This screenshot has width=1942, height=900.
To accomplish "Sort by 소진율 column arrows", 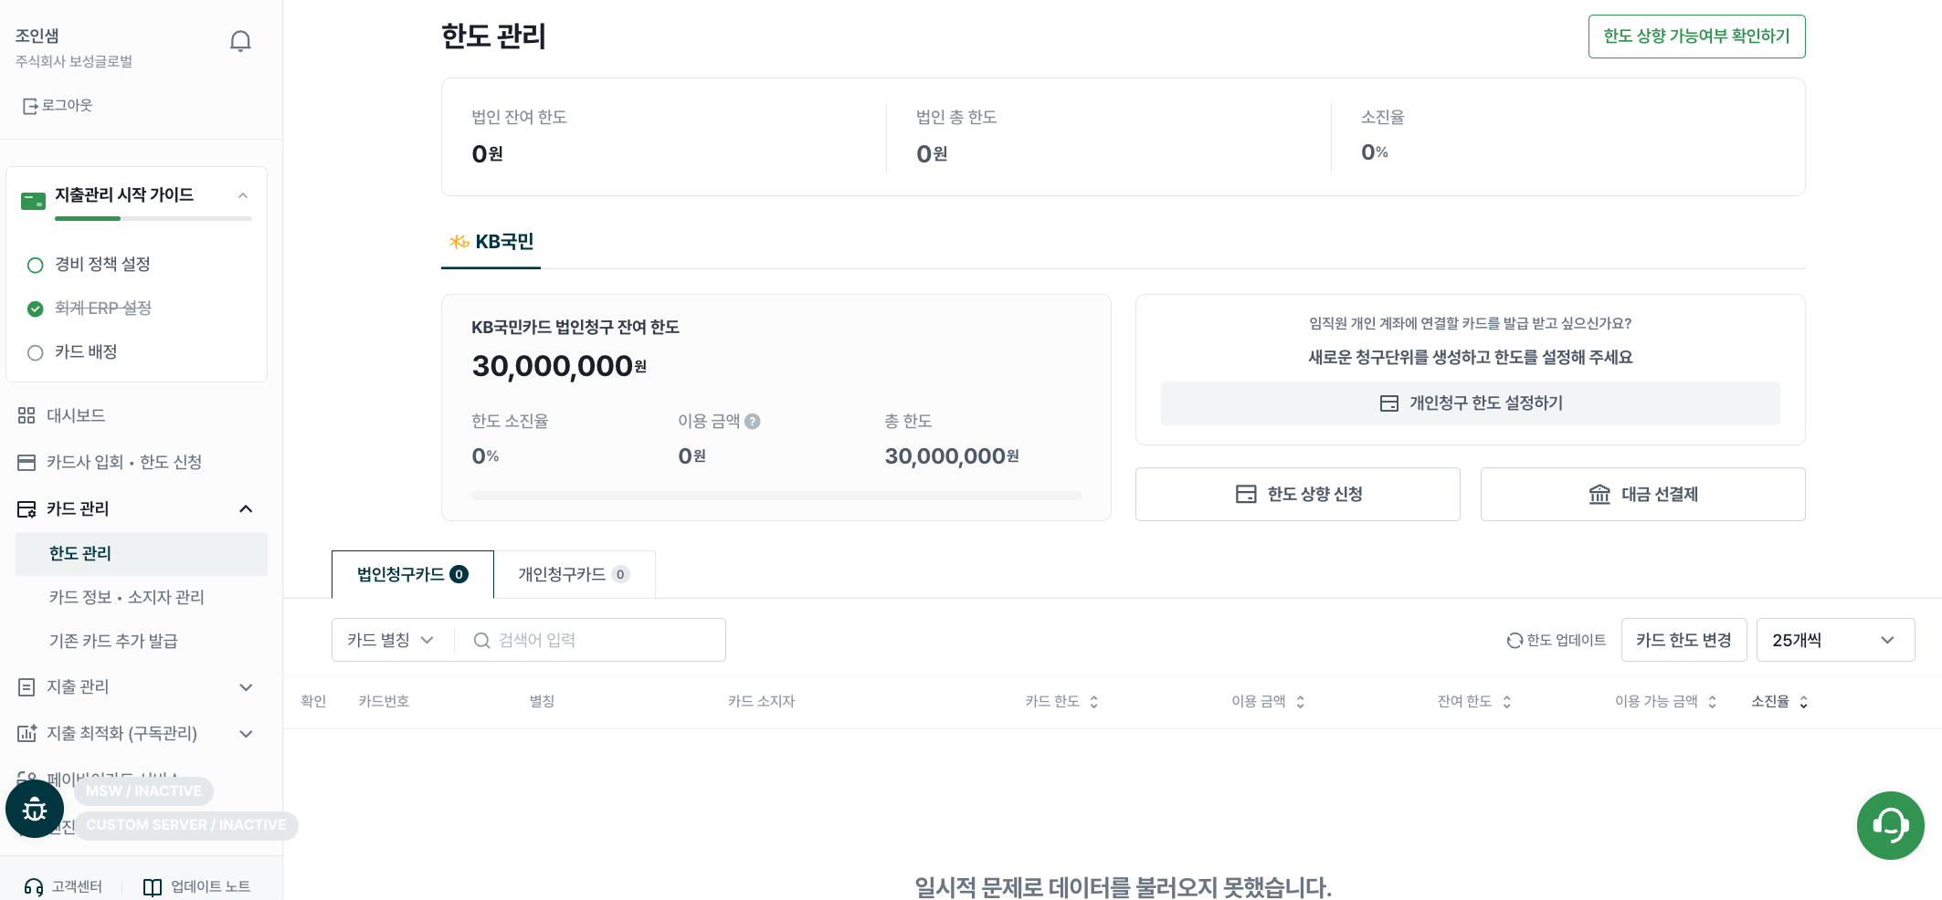I will 1804,702.
